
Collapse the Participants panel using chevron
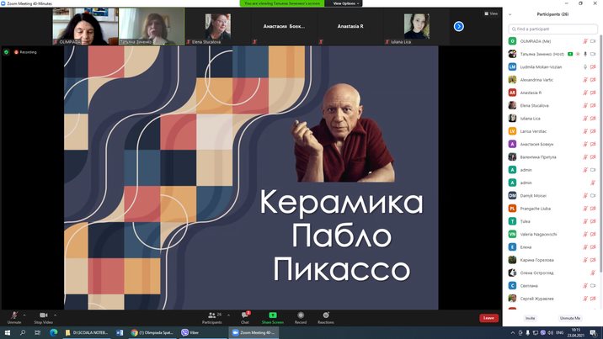(510, 14)
